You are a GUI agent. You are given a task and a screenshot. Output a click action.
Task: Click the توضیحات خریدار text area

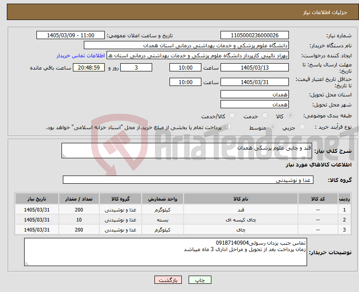(165, 252)
